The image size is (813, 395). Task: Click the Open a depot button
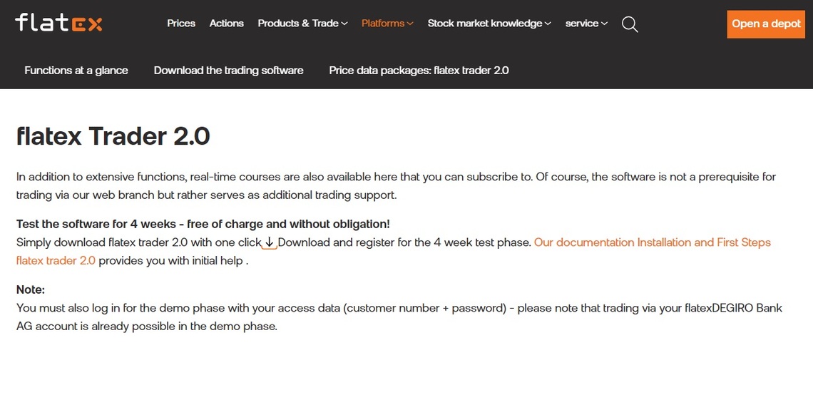coord(766,24)
